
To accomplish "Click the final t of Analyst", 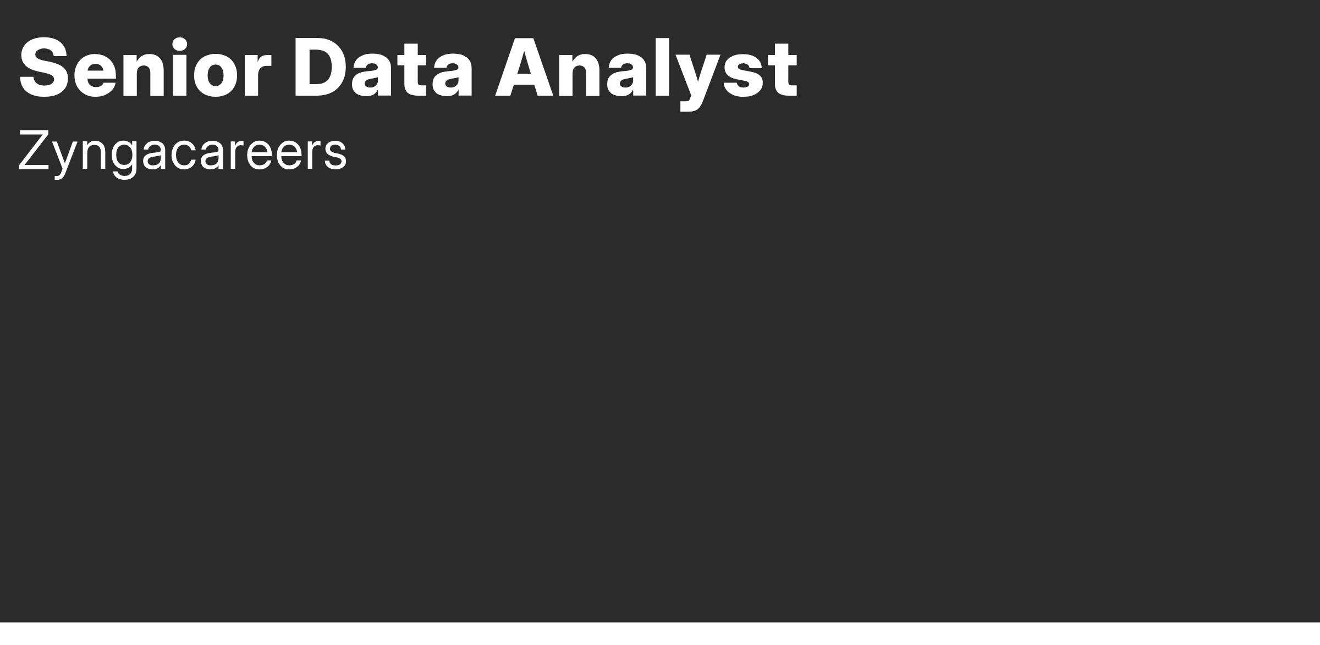I will tap(783, 71).
